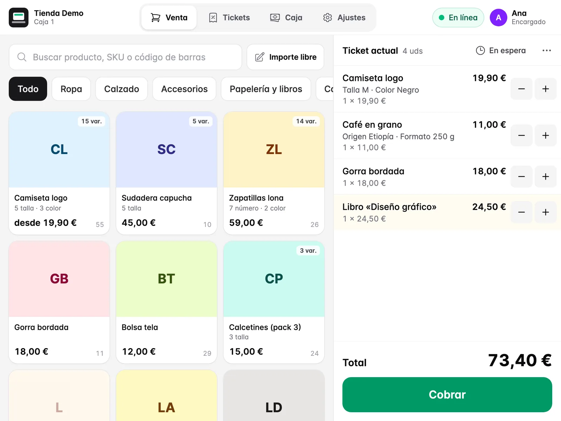Add Calcetines (pack 3) CP tile
The image size is (561, 421).
coord(274,302)
